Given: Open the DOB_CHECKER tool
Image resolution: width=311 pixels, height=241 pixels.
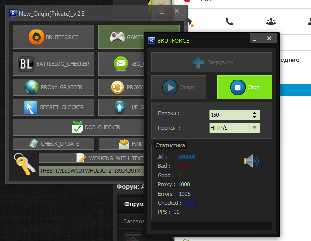Looking at the screenshot, I should [x=78, y=127].
